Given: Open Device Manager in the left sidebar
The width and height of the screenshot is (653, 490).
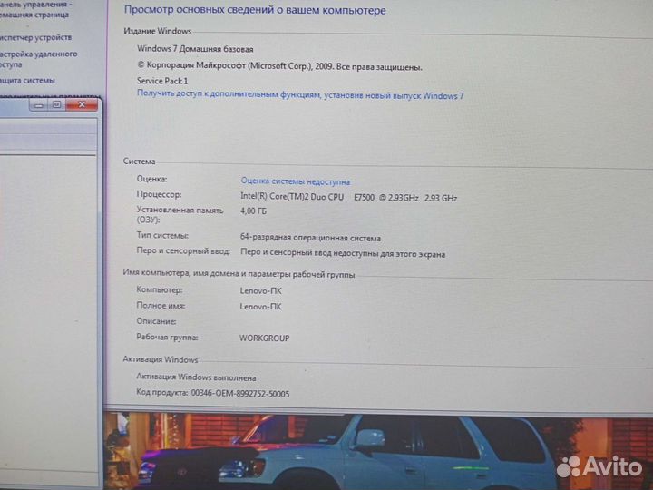Looking at the screenshot, I should point(35,37).
